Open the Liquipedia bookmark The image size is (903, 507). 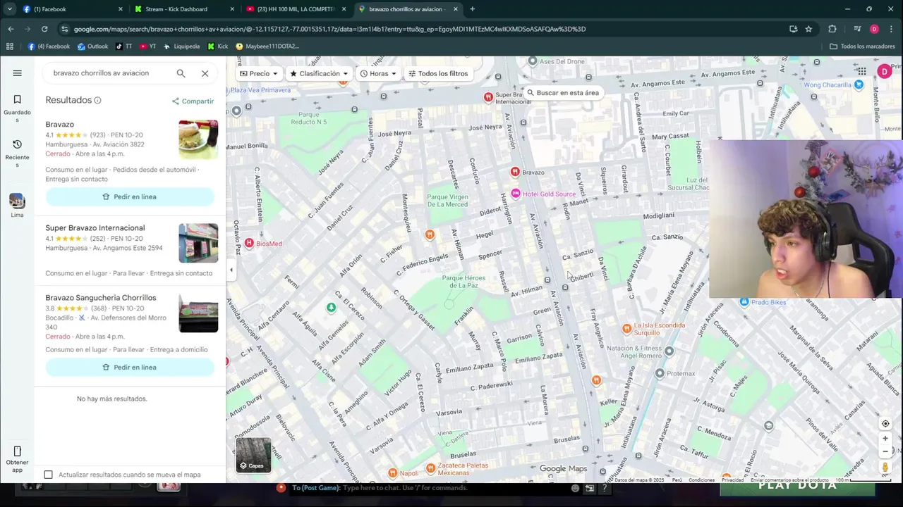[181, 46]
